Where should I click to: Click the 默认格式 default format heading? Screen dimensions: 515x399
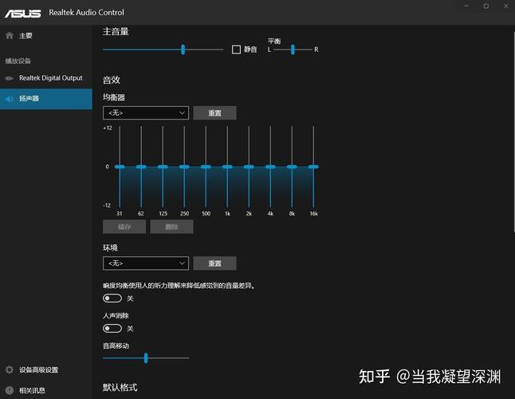pos(120,388)
